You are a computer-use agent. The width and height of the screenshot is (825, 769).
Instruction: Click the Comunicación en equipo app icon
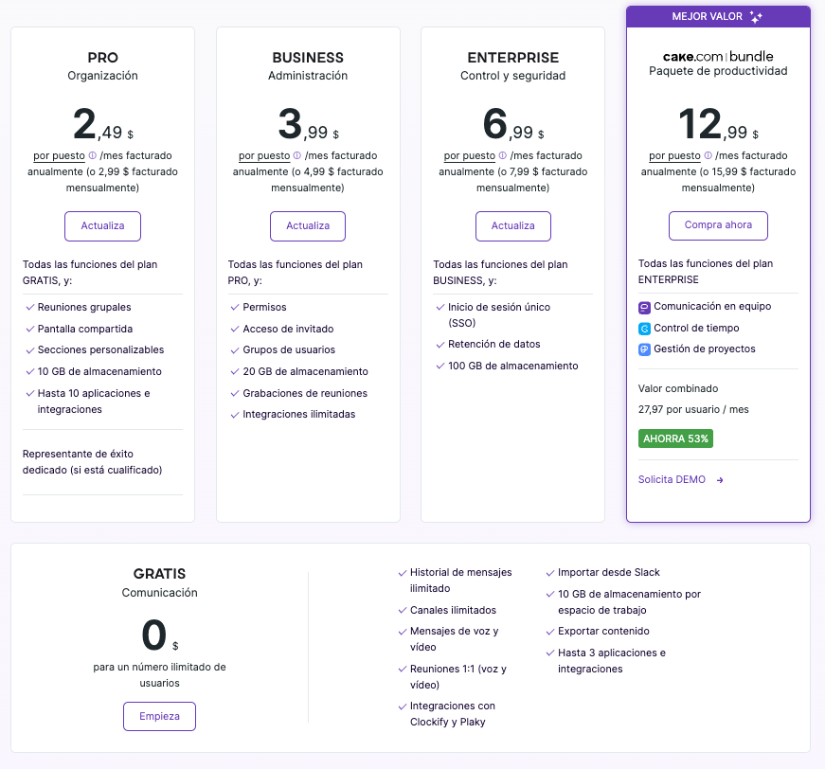click(645, 307)
